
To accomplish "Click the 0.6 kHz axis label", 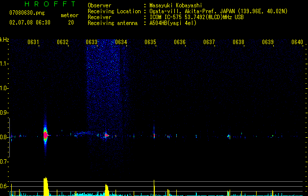I will [4, 186].
